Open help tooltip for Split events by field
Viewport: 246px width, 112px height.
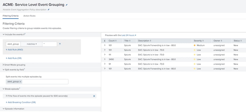(25, 69)
